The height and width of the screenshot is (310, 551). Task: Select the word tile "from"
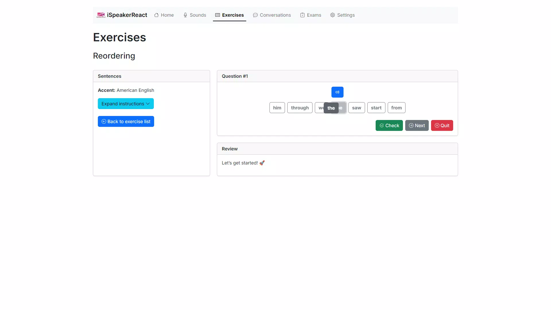(397, 108)
